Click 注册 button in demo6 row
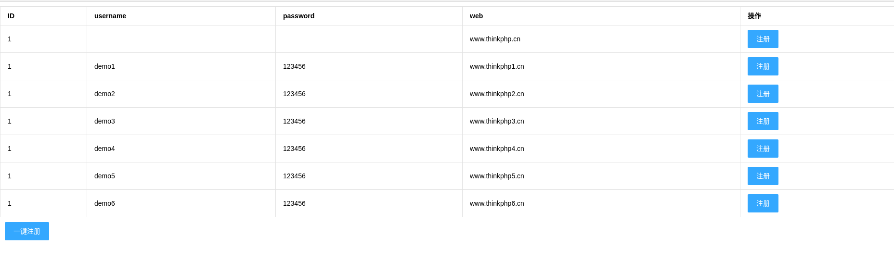This screenshot has width=894, height=261. click(763, 203)
